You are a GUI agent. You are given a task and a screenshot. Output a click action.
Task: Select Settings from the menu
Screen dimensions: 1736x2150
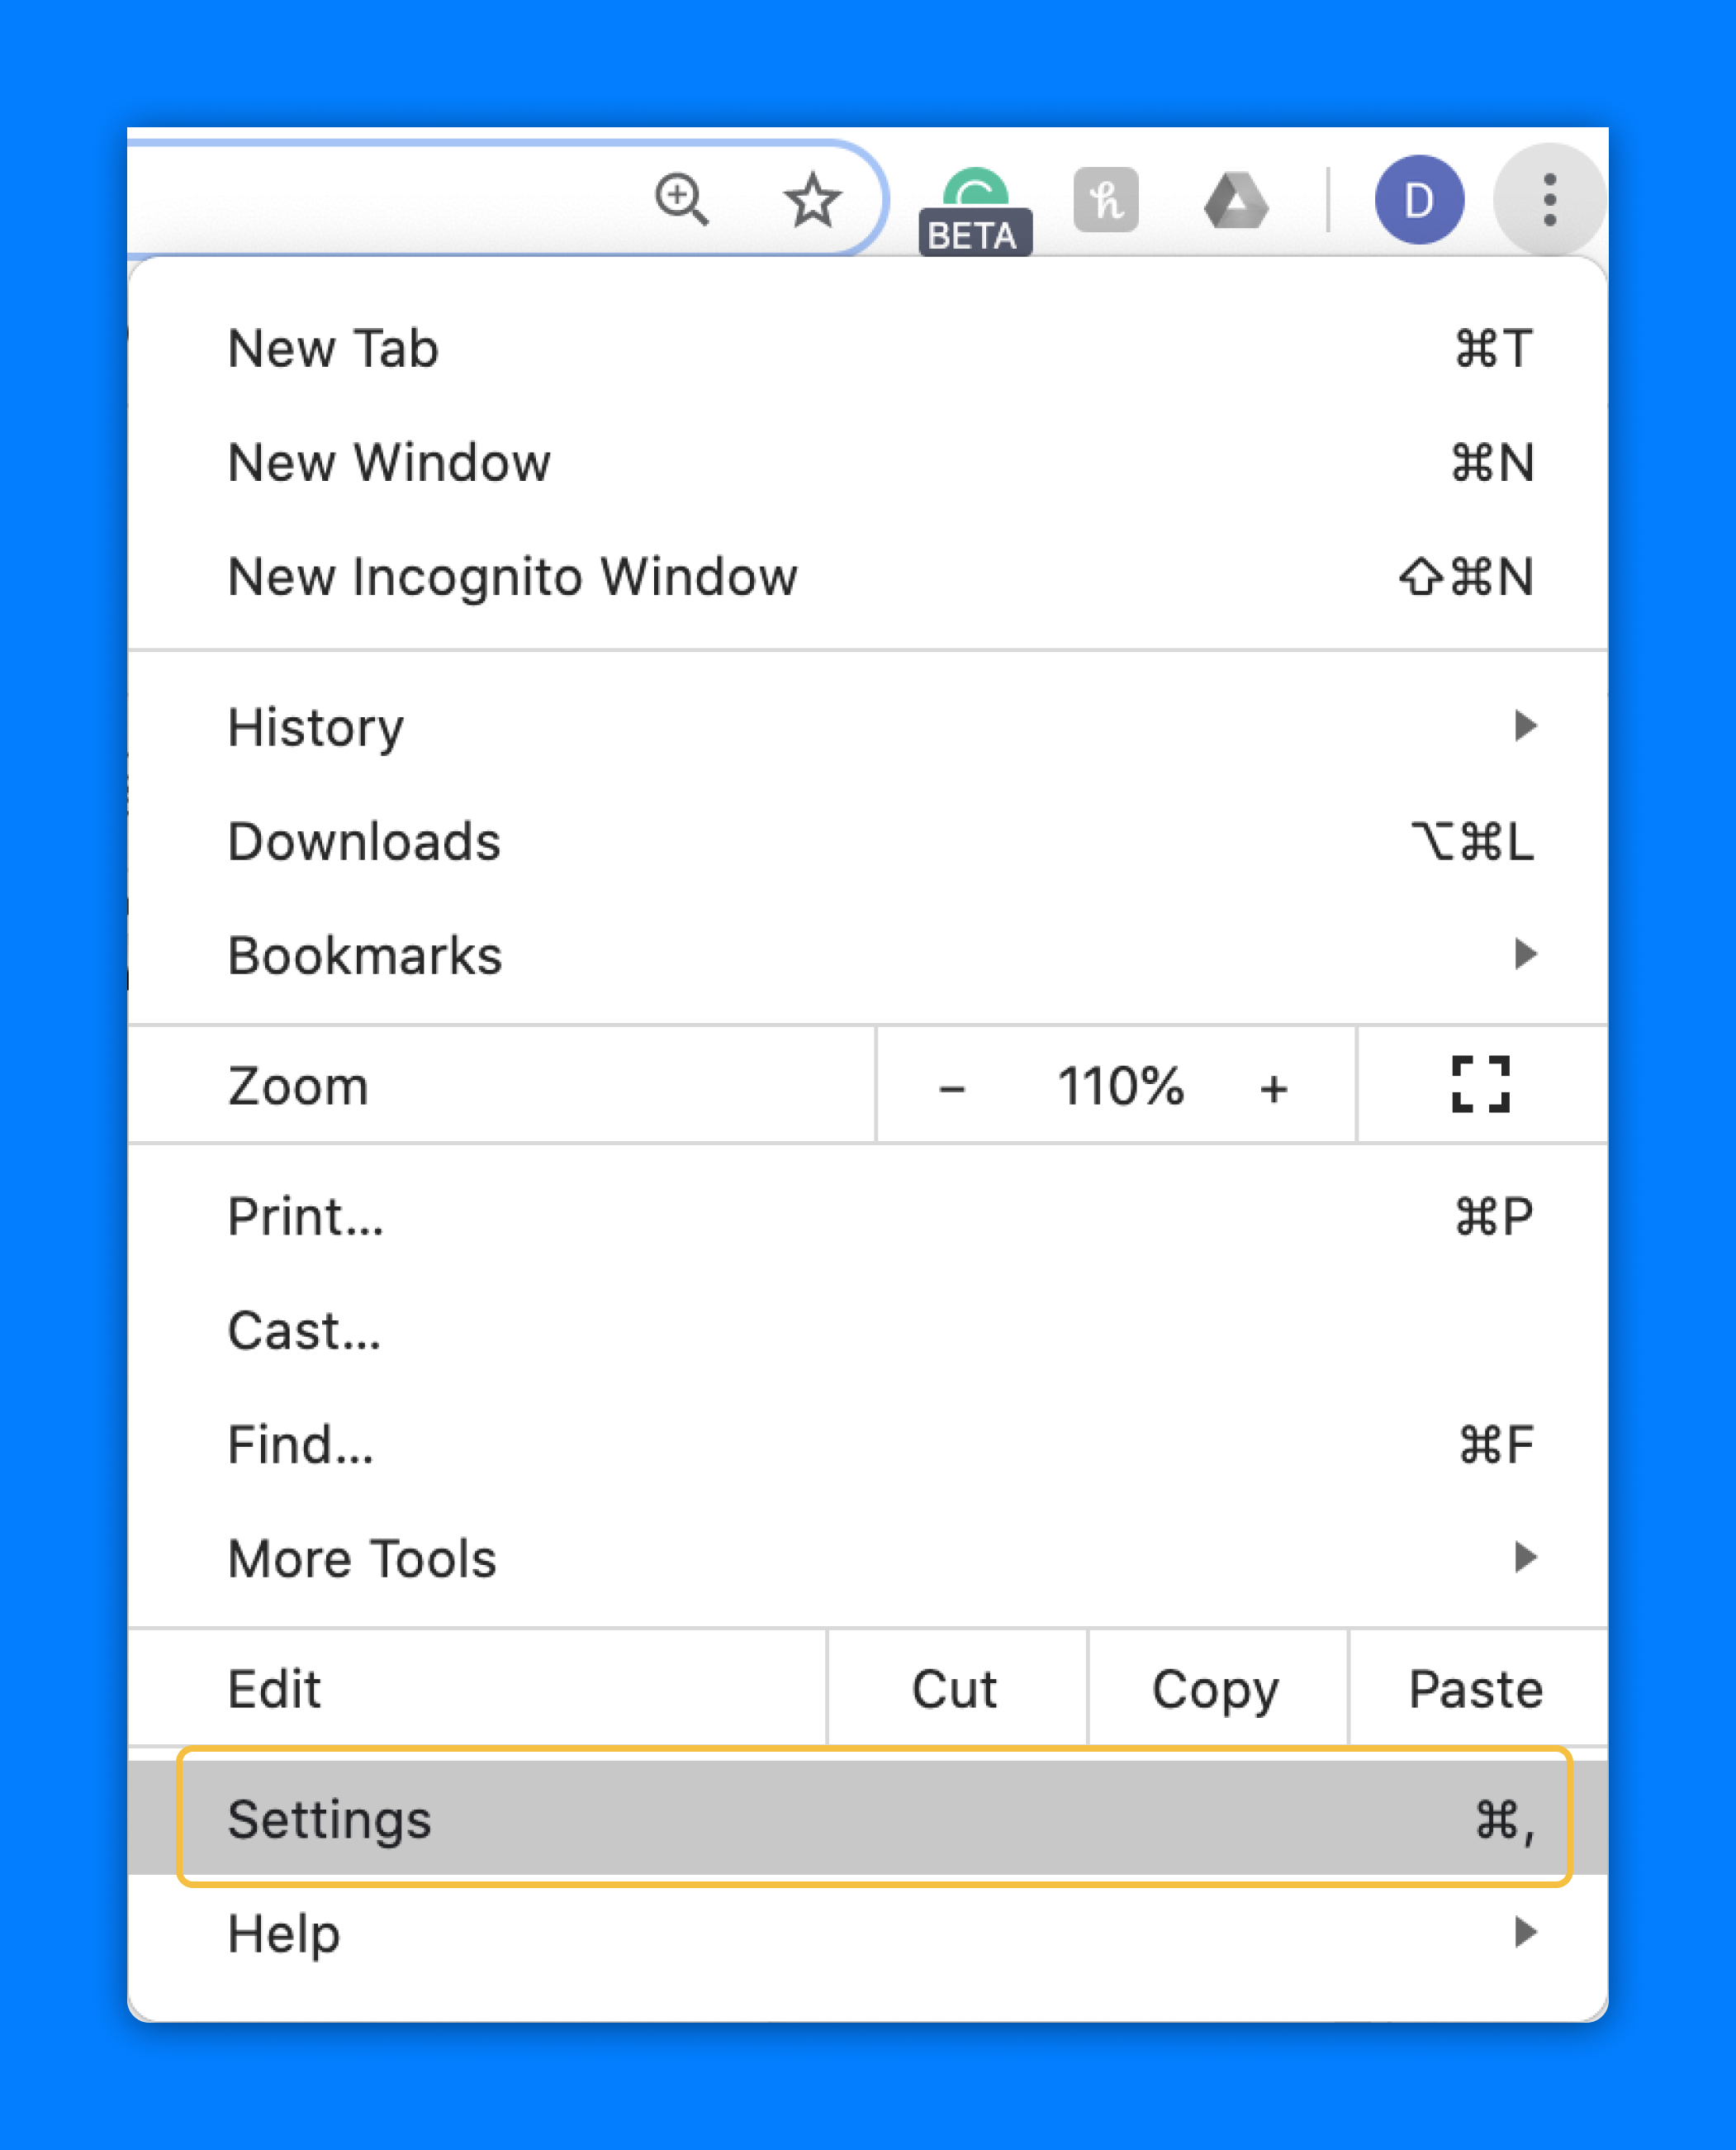[x=330, y=1818]
